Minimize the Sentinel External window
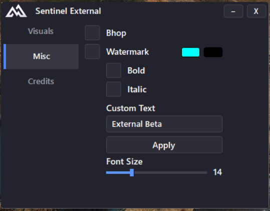270x211 pixels. (233, 11)
